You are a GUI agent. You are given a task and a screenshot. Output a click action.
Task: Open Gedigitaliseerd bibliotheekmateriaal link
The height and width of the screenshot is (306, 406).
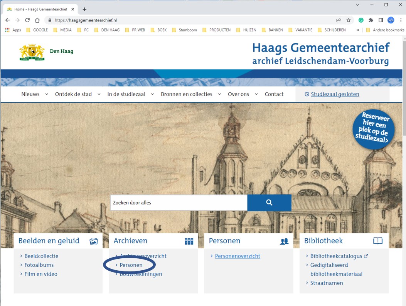point(336,269)
